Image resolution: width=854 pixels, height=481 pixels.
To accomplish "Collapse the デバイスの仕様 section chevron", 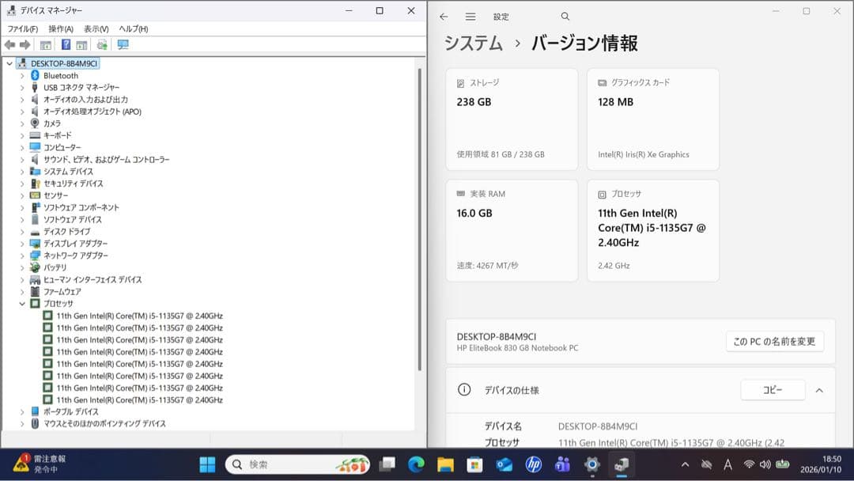I will click(818, 389).
